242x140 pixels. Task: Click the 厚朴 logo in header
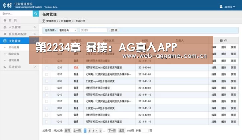pyautogui.click(x=7, y=5)
